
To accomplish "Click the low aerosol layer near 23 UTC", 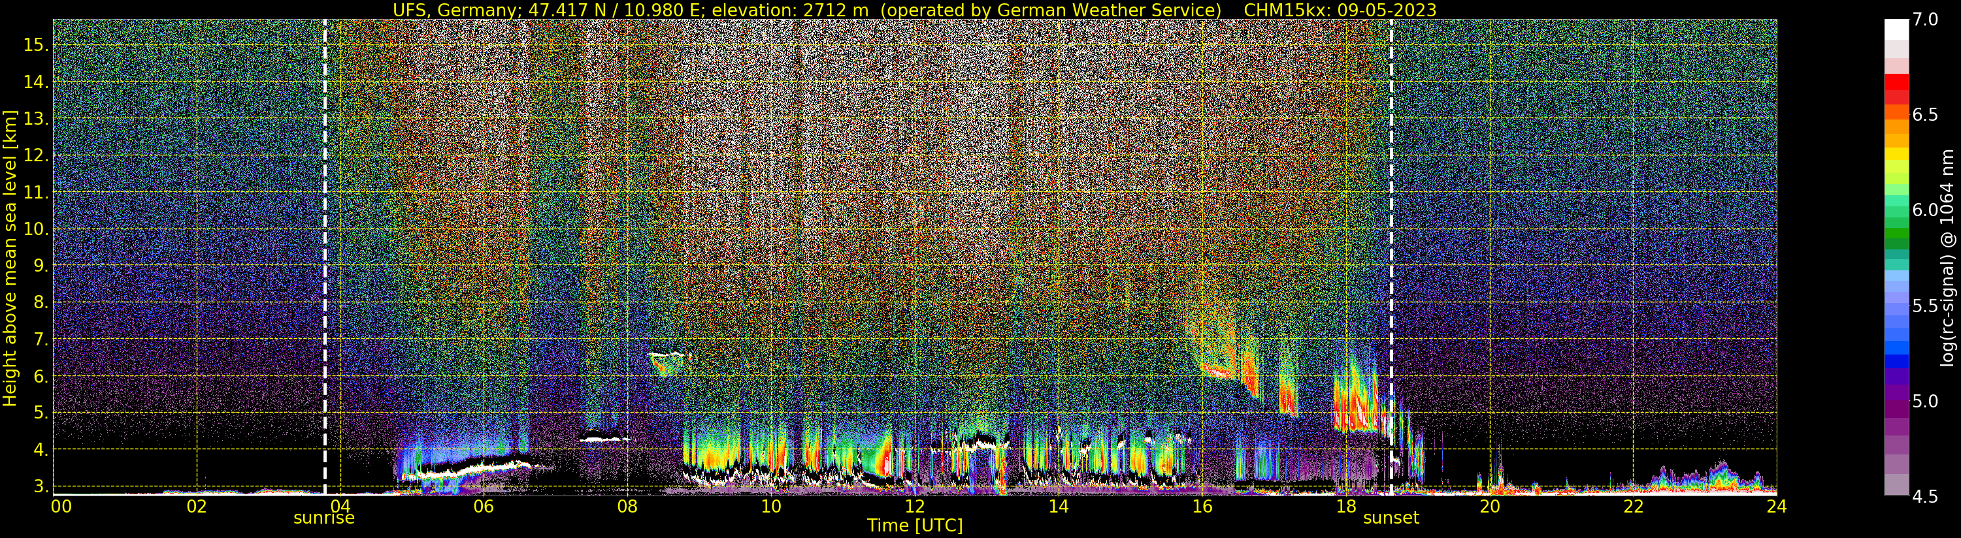I will point(1706,477).
